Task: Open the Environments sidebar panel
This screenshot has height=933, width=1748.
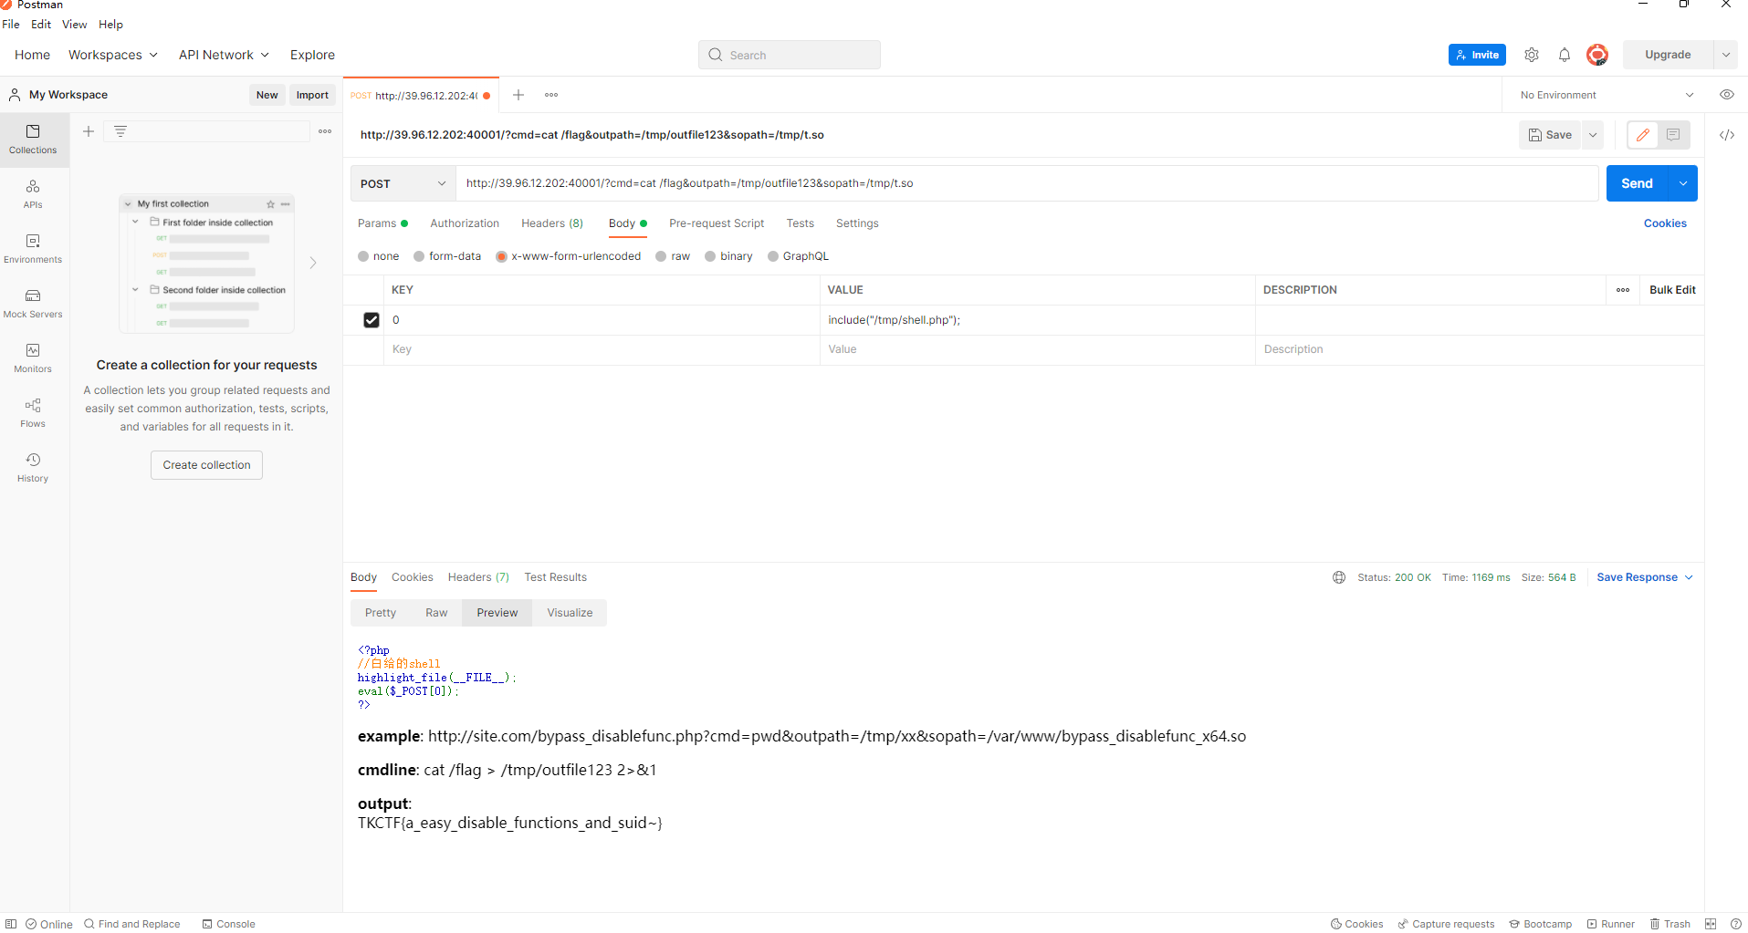Action: tap(33, 248)
